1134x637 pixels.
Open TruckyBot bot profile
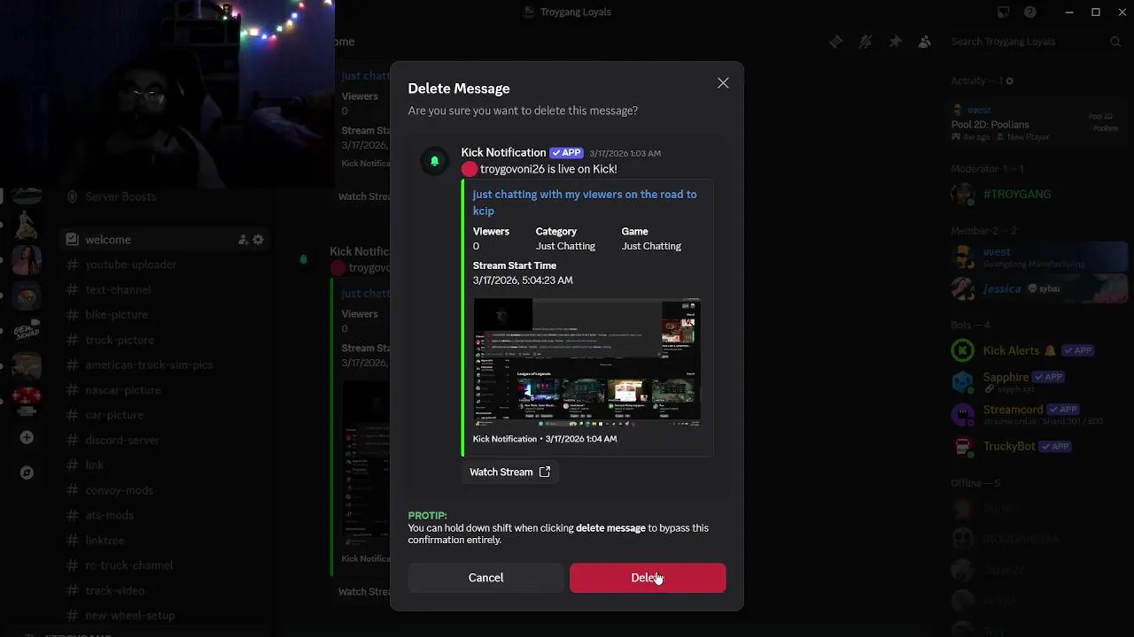tap(1037, 446)
